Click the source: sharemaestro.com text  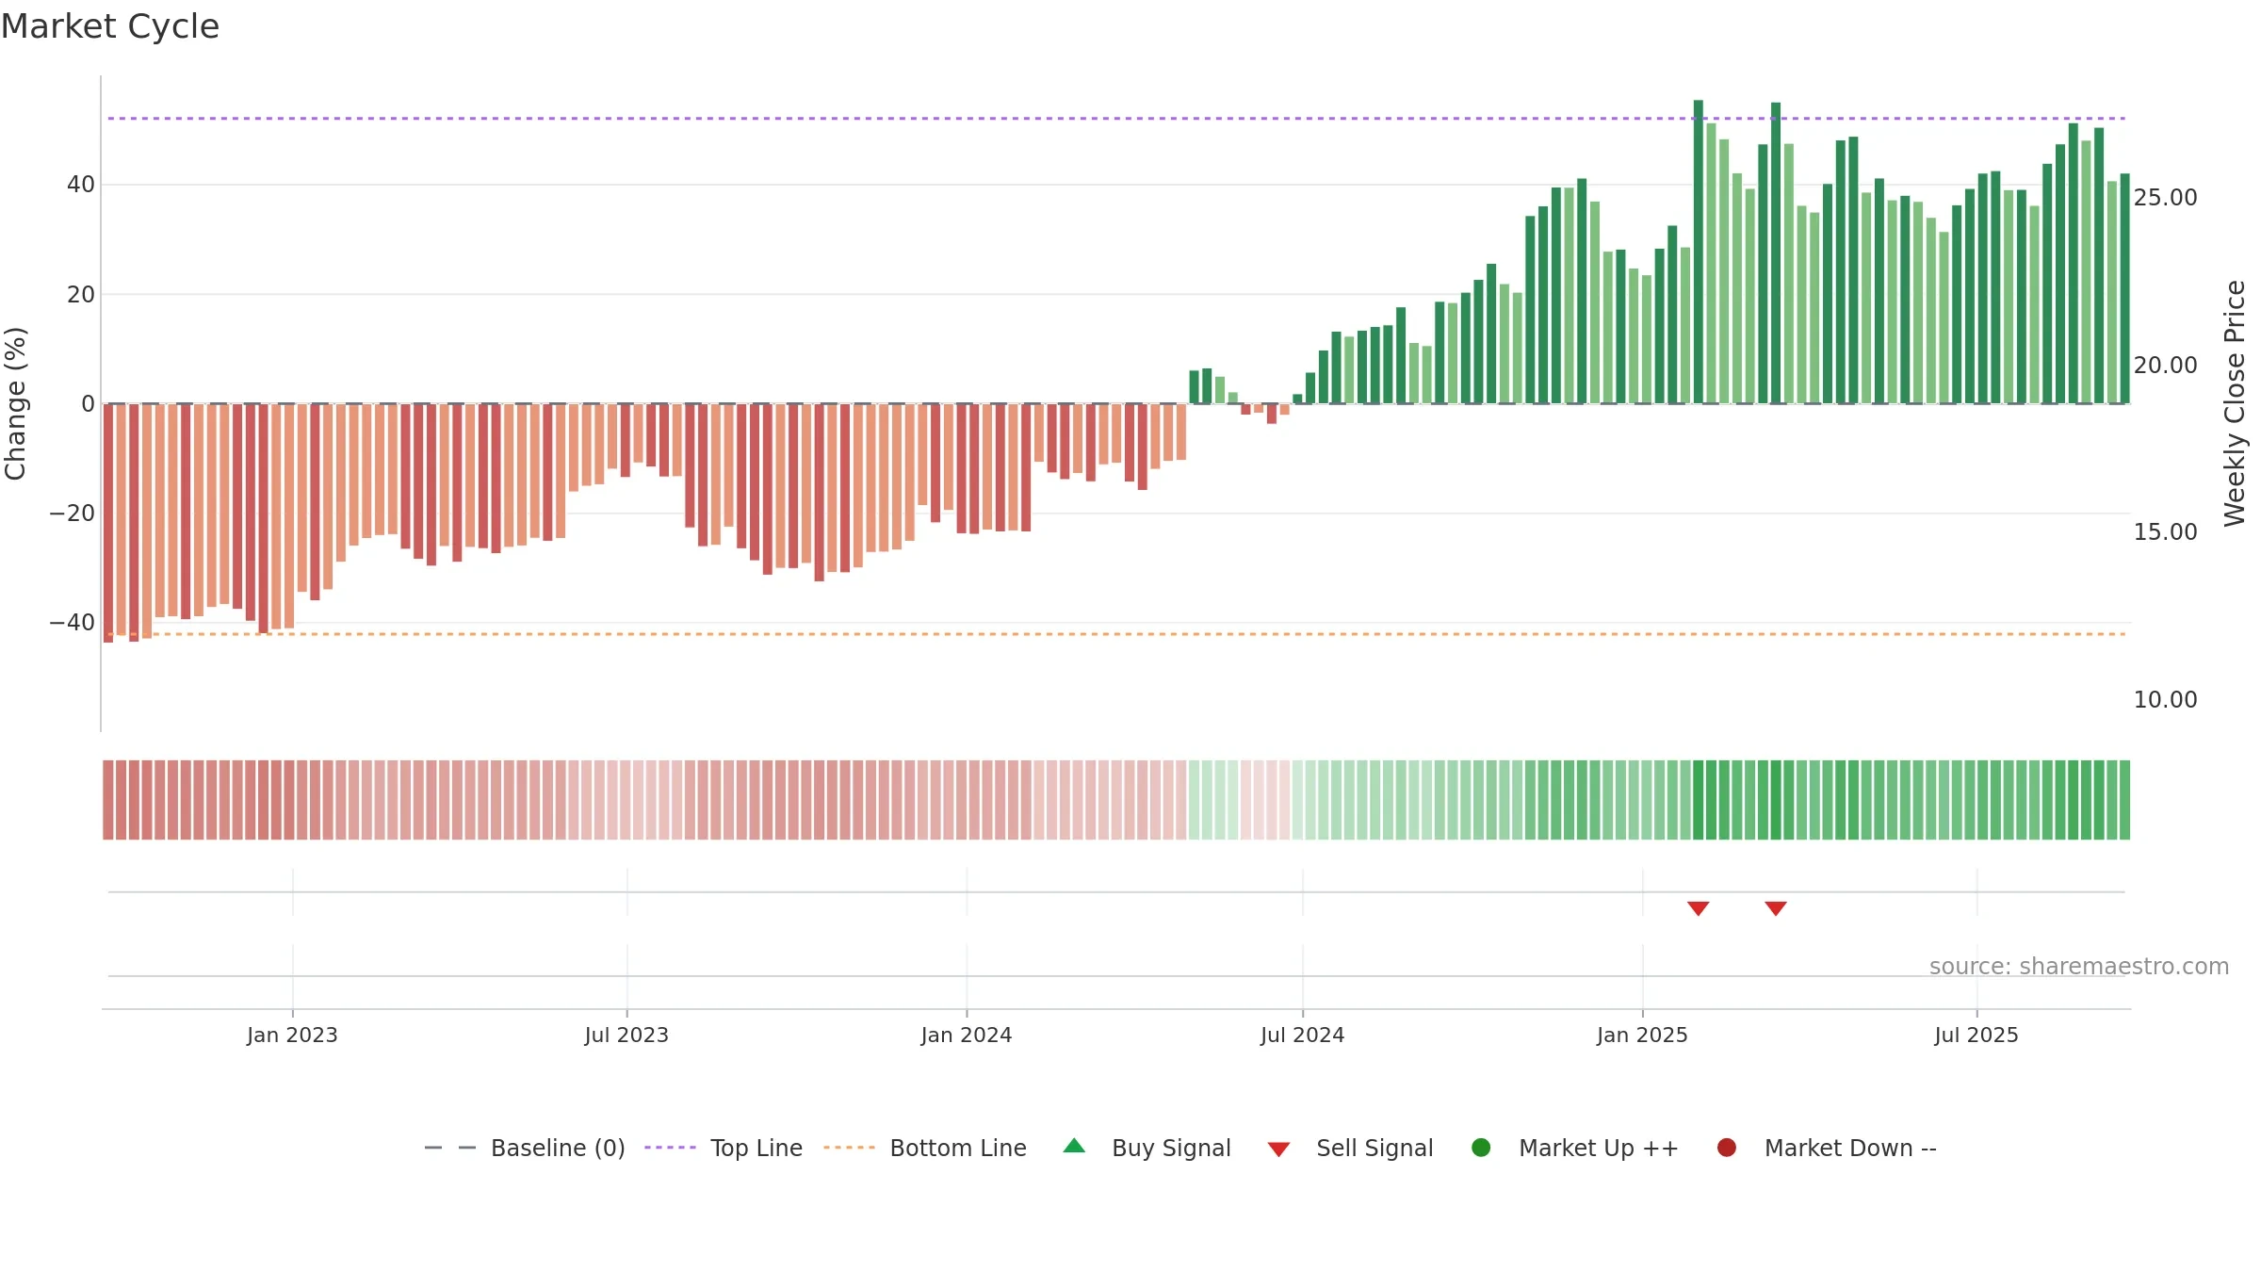tap(2079, 966)
